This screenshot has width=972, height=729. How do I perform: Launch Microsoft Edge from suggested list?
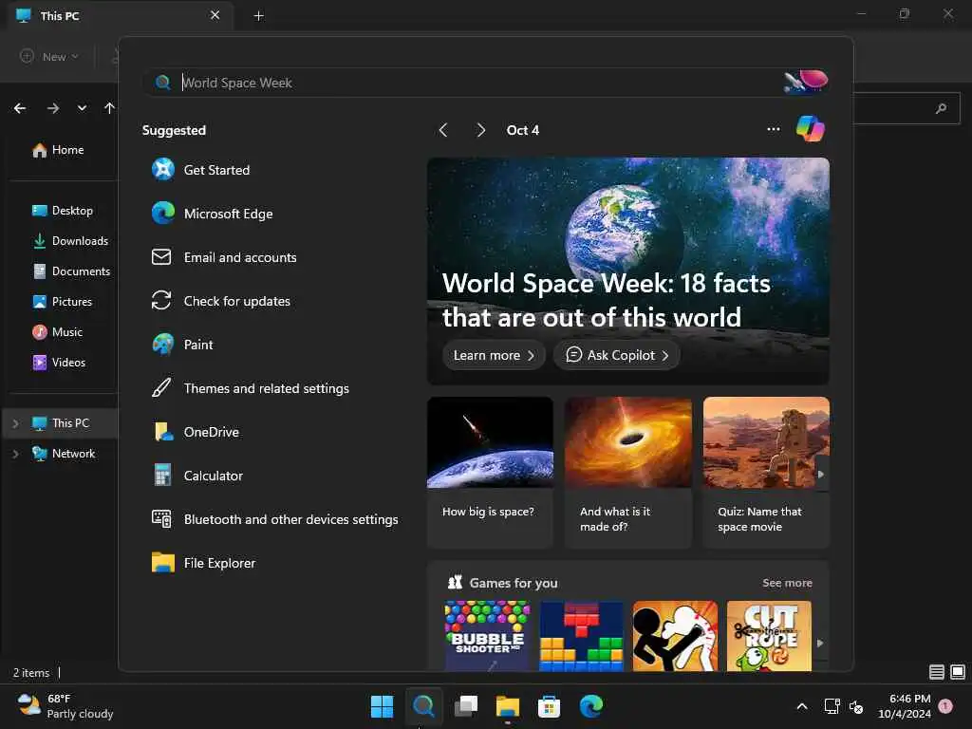coord(212,214)
